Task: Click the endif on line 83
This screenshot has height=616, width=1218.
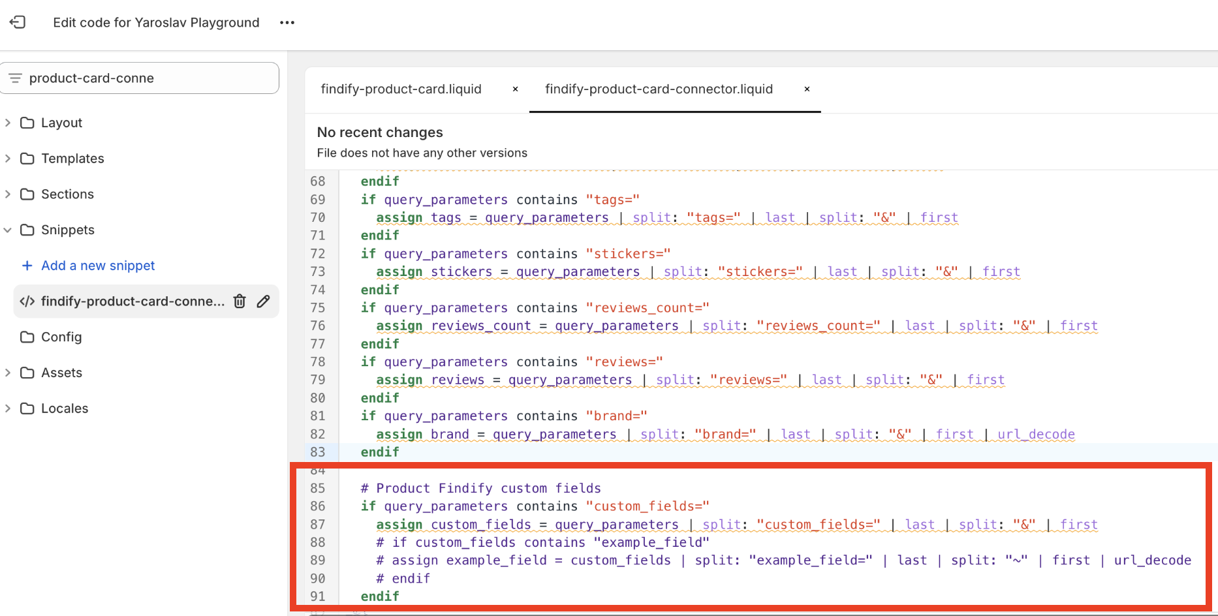Action: [x=380, y=452]
